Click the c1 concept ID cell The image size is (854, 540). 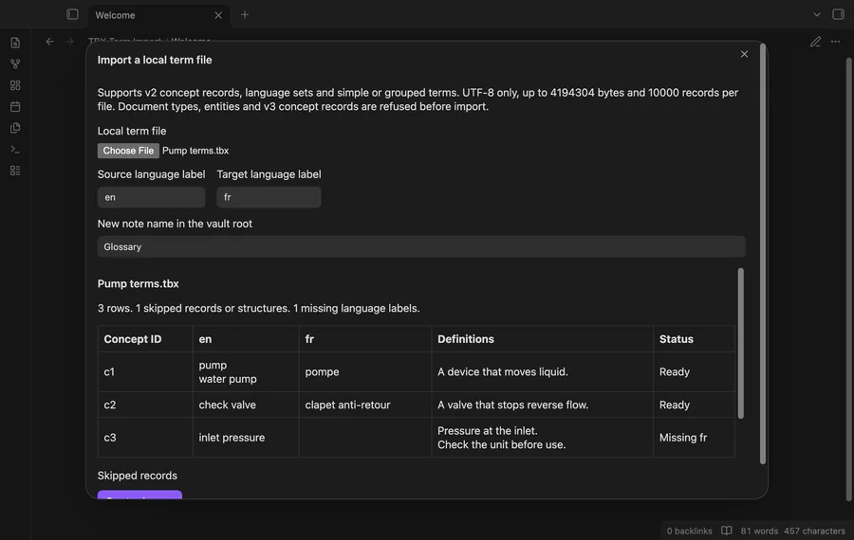145,372
